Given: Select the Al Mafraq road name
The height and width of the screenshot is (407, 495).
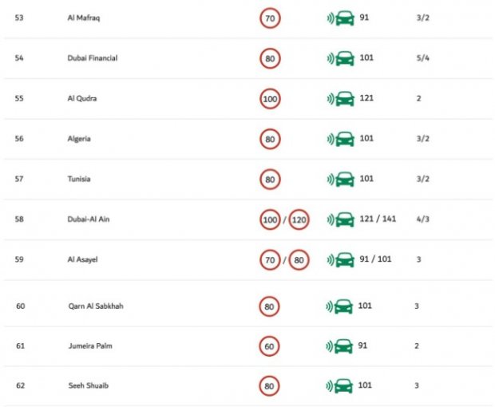Looking at the screenshot, I should coord(84,18).
